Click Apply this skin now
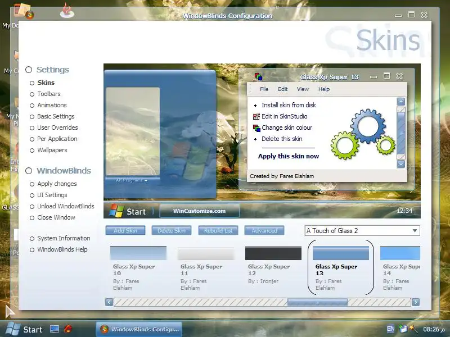This screenshot has height=337, width=450. coord(289,156)
